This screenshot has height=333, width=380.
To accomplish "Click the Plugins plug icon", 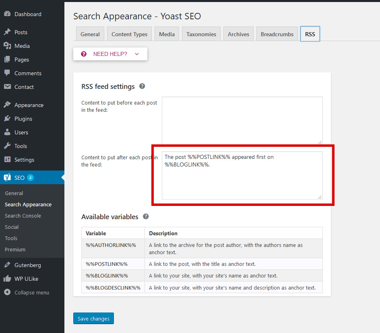I will click(7, 118).
